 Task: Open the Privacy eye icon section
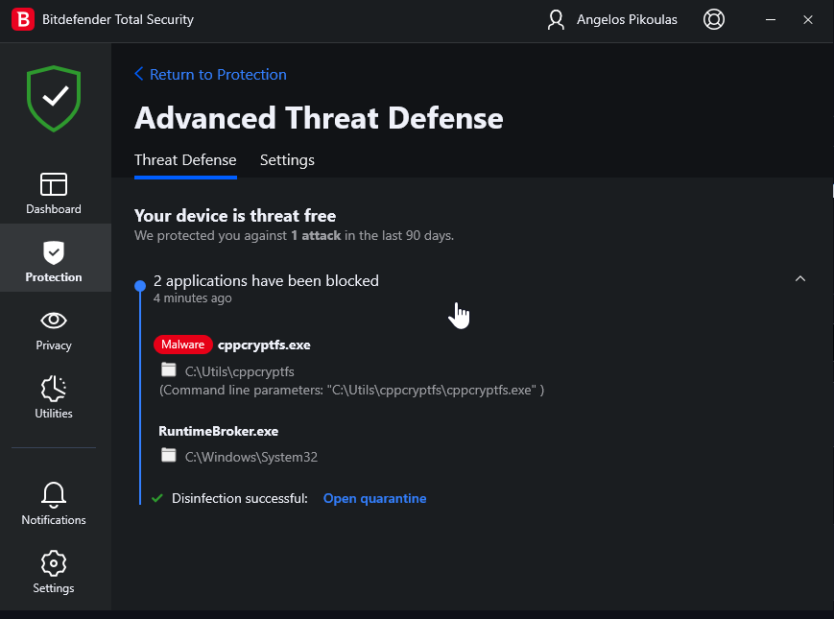click(54, 330)
